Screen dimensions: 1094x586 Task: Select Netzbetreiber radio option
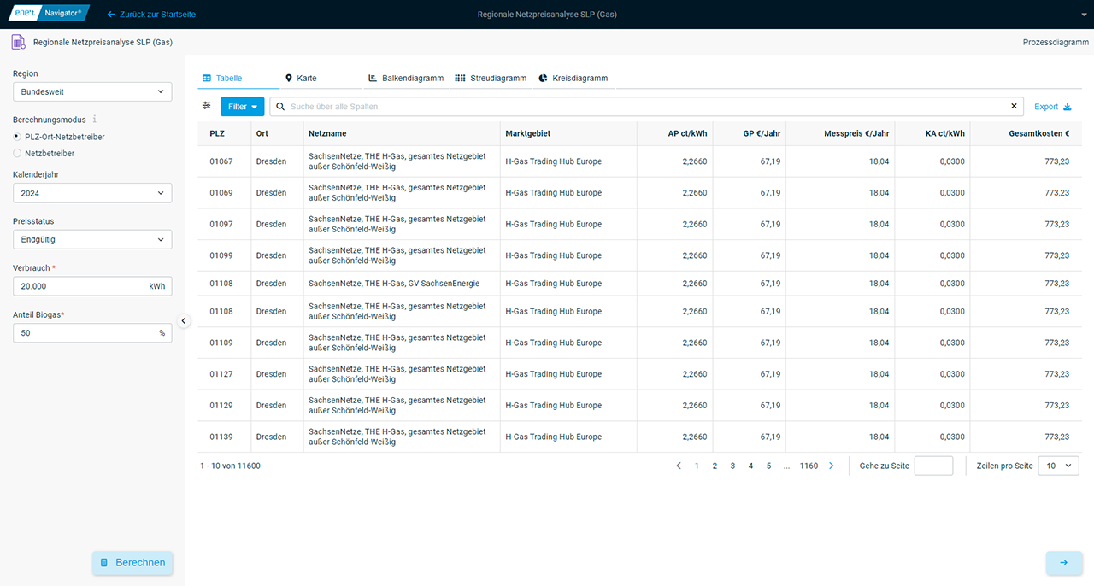17,153
